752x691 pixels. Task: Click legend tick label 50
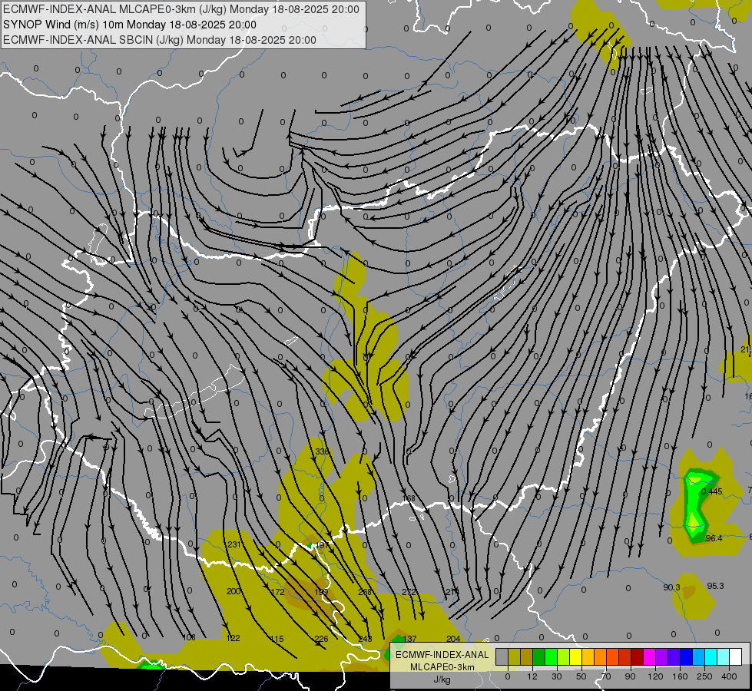[x=581, y=676]
